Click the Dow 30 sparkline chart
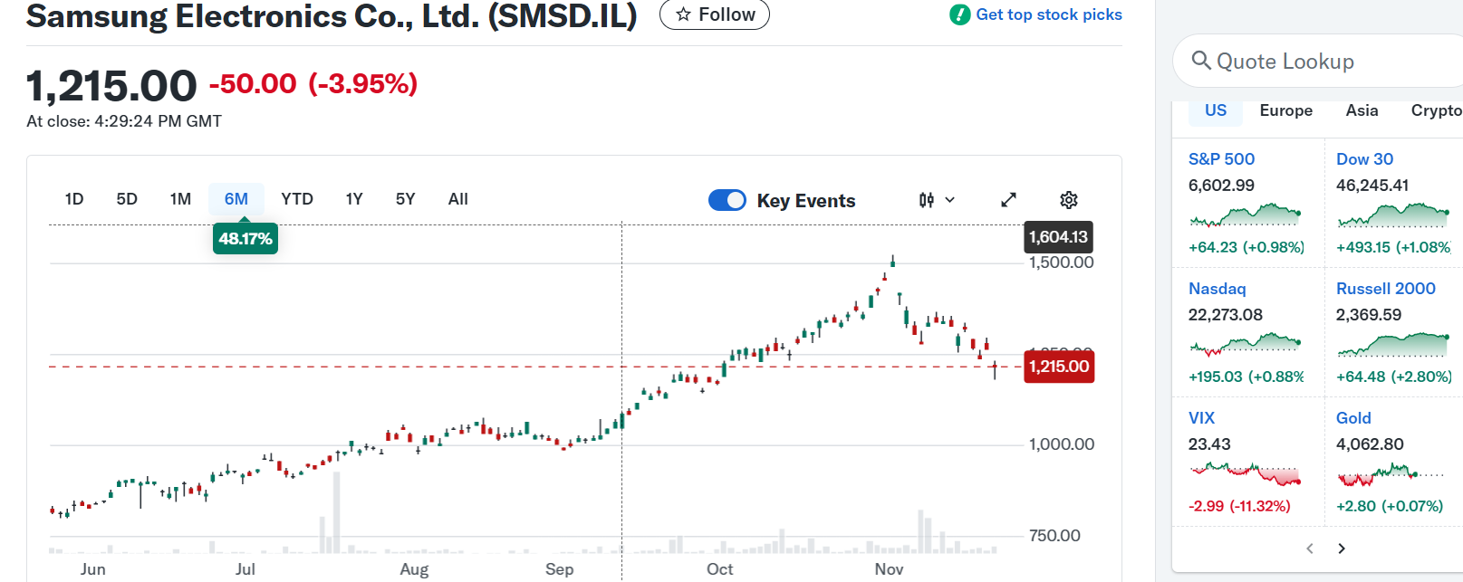1463x582 pixels. [1393, 215]
